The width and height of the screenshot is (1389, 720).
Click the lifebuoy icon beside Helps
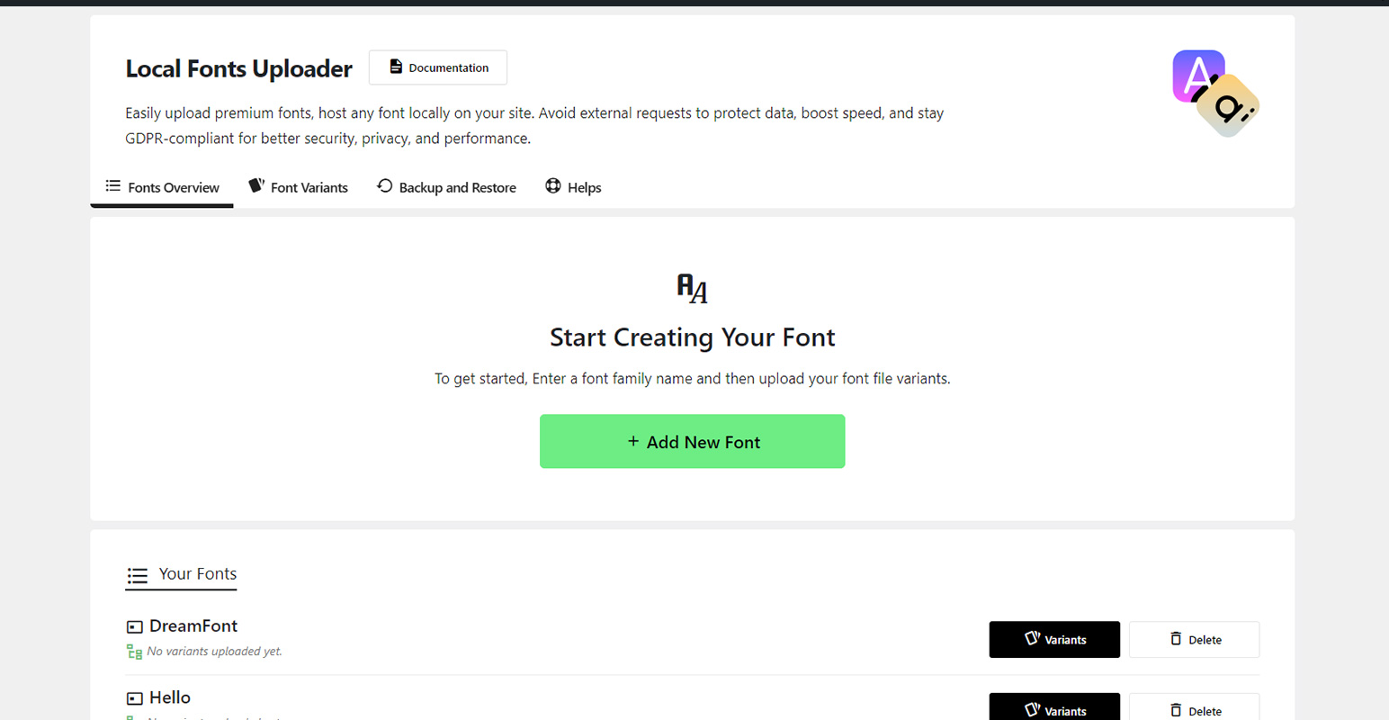coord(553,185)
